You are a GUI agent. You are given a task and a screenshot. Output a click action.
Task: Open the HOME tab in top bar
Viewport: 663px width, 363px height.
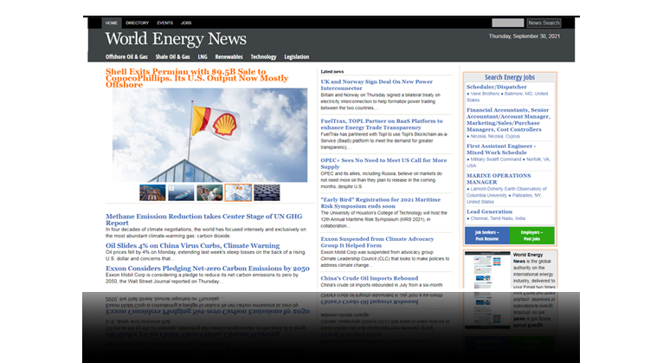pyautogui.click(x=112, y=23)
